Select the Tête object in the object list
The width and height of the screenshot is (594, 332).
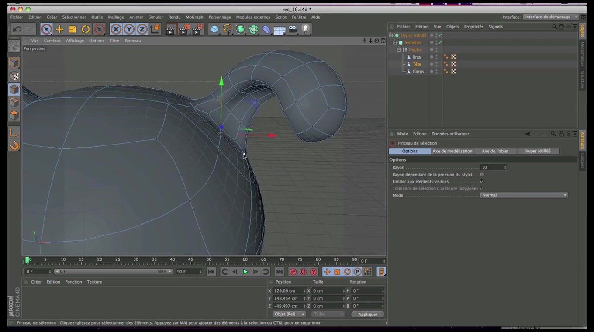417,64
